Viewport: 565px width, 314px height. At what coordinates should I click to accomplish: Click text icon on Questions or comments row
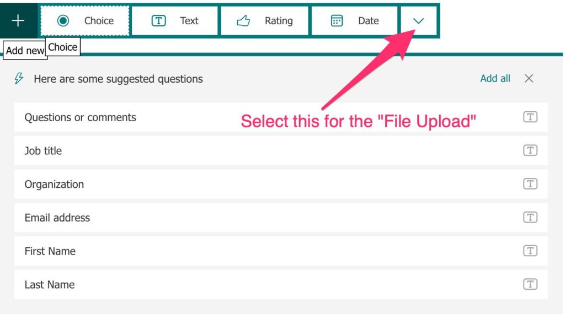point(530,117)
